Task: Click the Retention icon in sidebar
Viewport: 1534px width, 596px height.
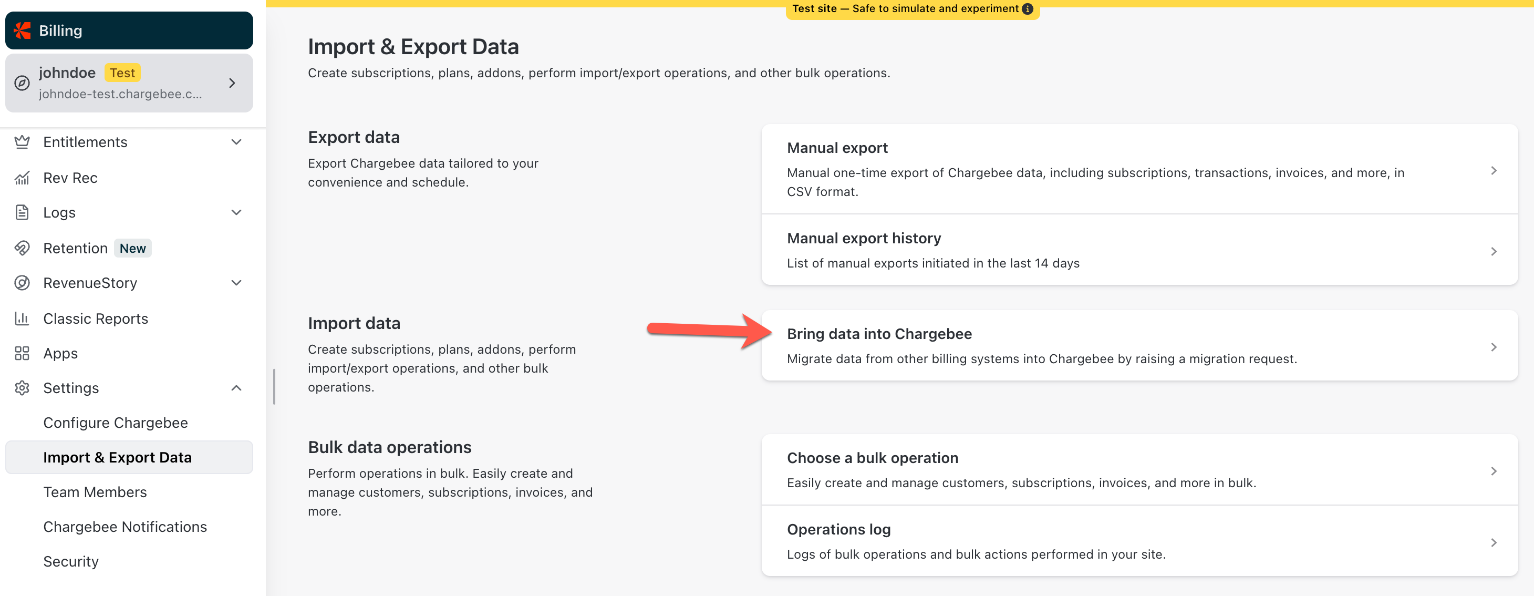Action: [x=22, y=248]
